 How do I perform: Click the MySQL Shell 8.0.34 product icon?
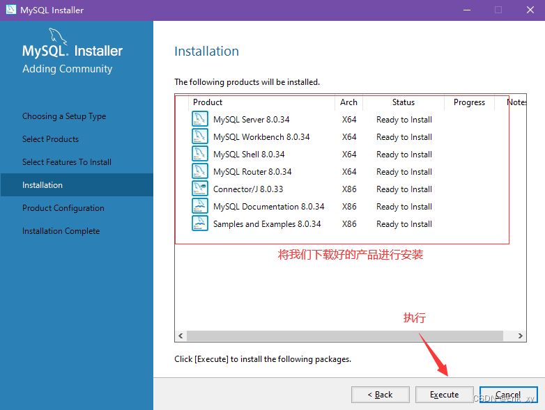(x=200, y=153)
